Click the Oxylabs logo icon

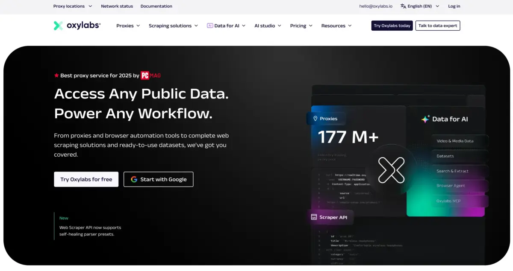(x=59, y=26)
